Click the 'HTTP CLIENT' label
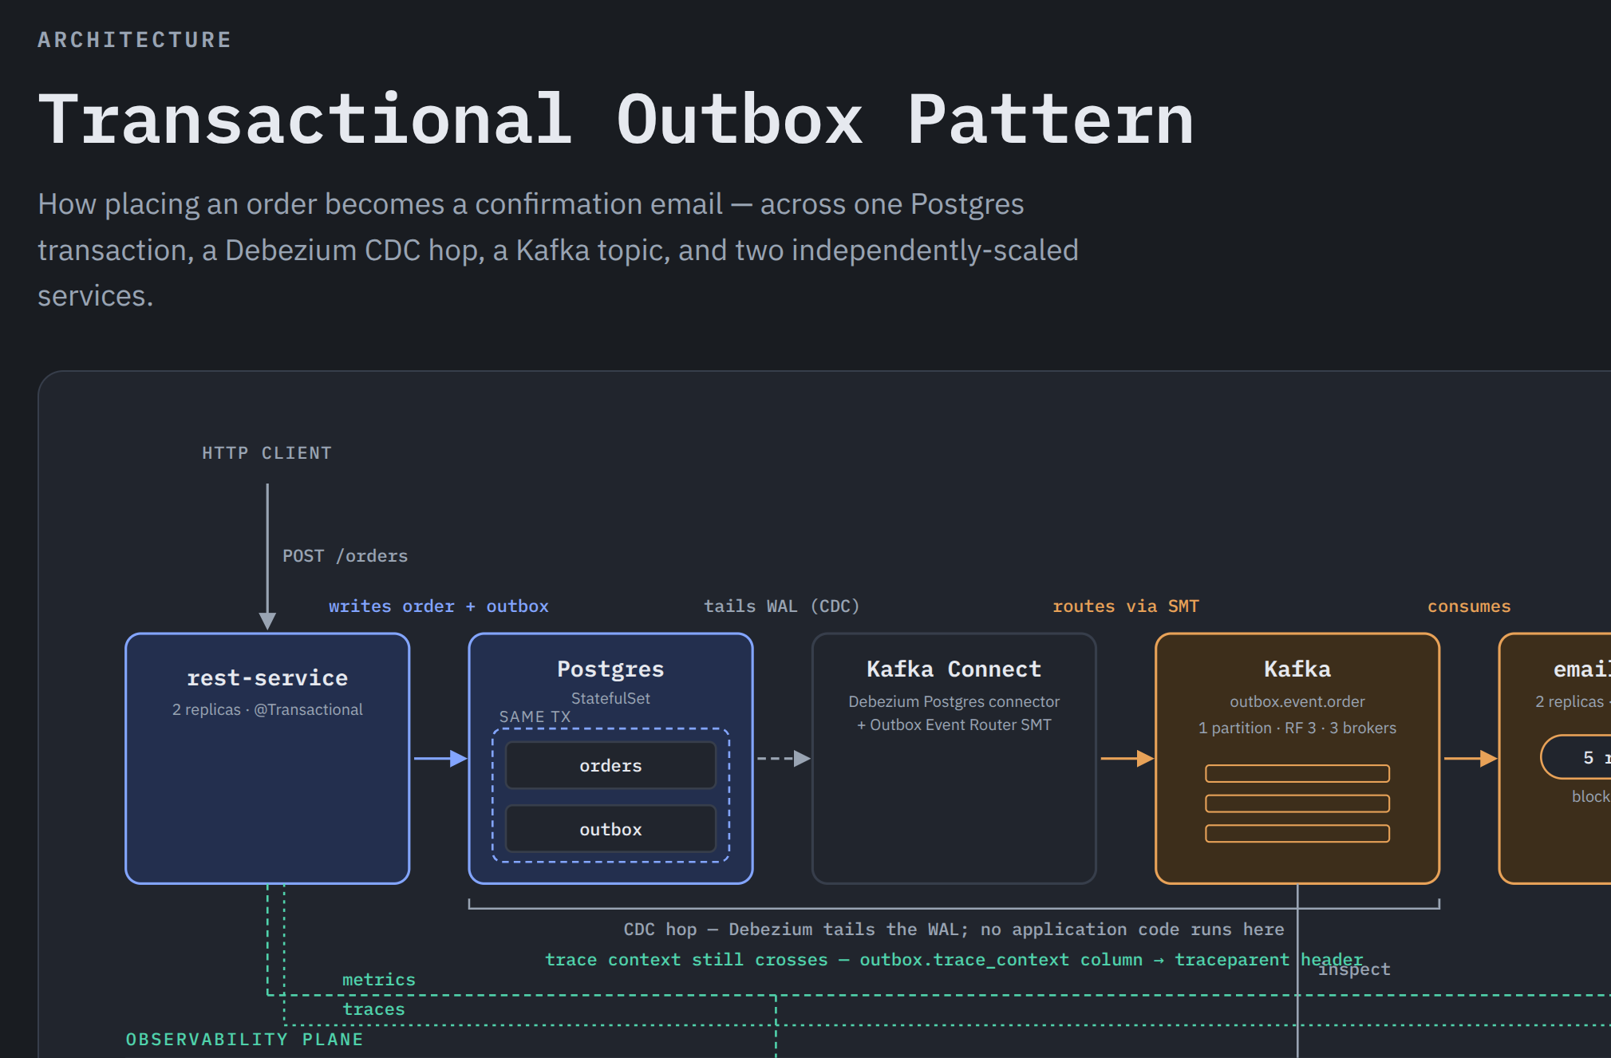 coord(267,453)
